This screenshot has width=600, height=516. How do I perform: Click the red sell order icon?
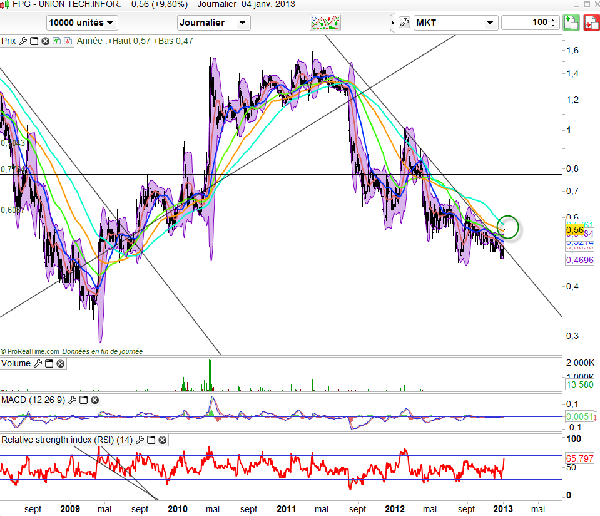click(x=591, y=23)
